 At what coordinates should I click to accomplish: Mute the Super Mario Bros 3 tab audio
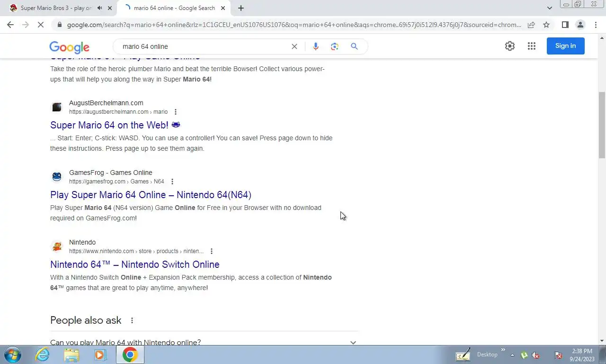point(99,8)
